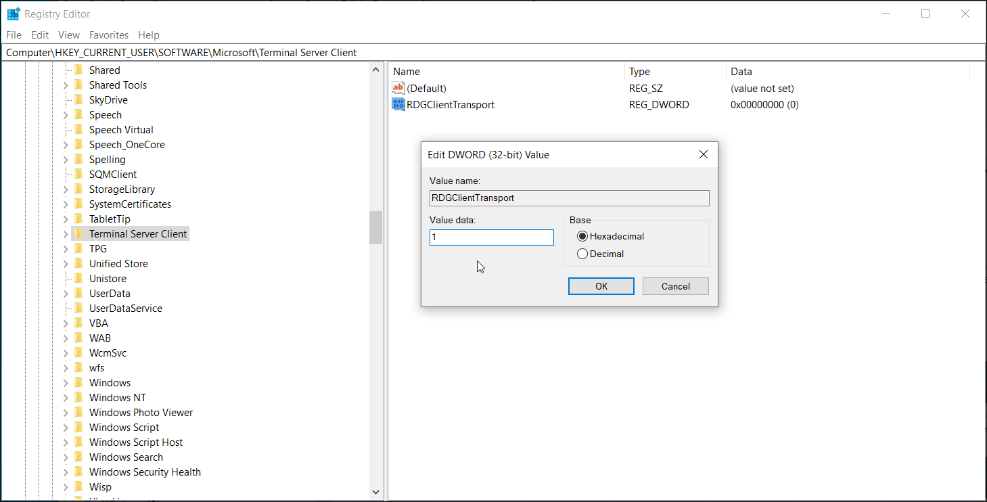Click the folder icon beside UserDataService
The height and width of the screenshot is (502, 987).
(78, 308)
